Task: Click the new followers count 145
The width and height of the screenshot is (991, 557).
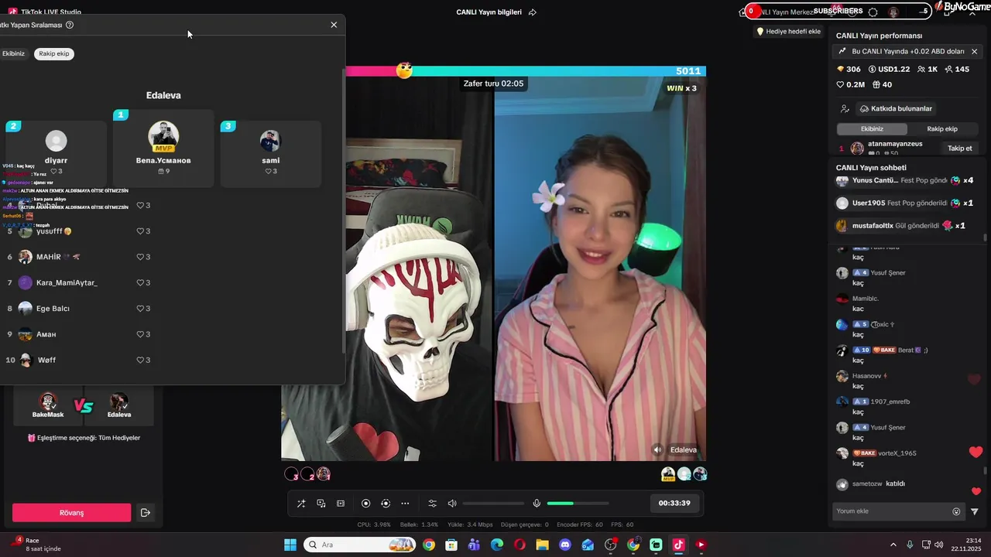Action: click(957, 70)
